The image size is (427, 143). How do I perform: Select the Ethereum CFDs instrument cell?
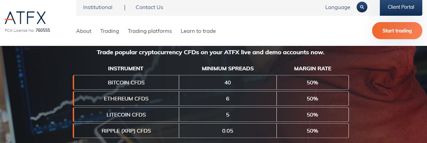pos(126,98)
